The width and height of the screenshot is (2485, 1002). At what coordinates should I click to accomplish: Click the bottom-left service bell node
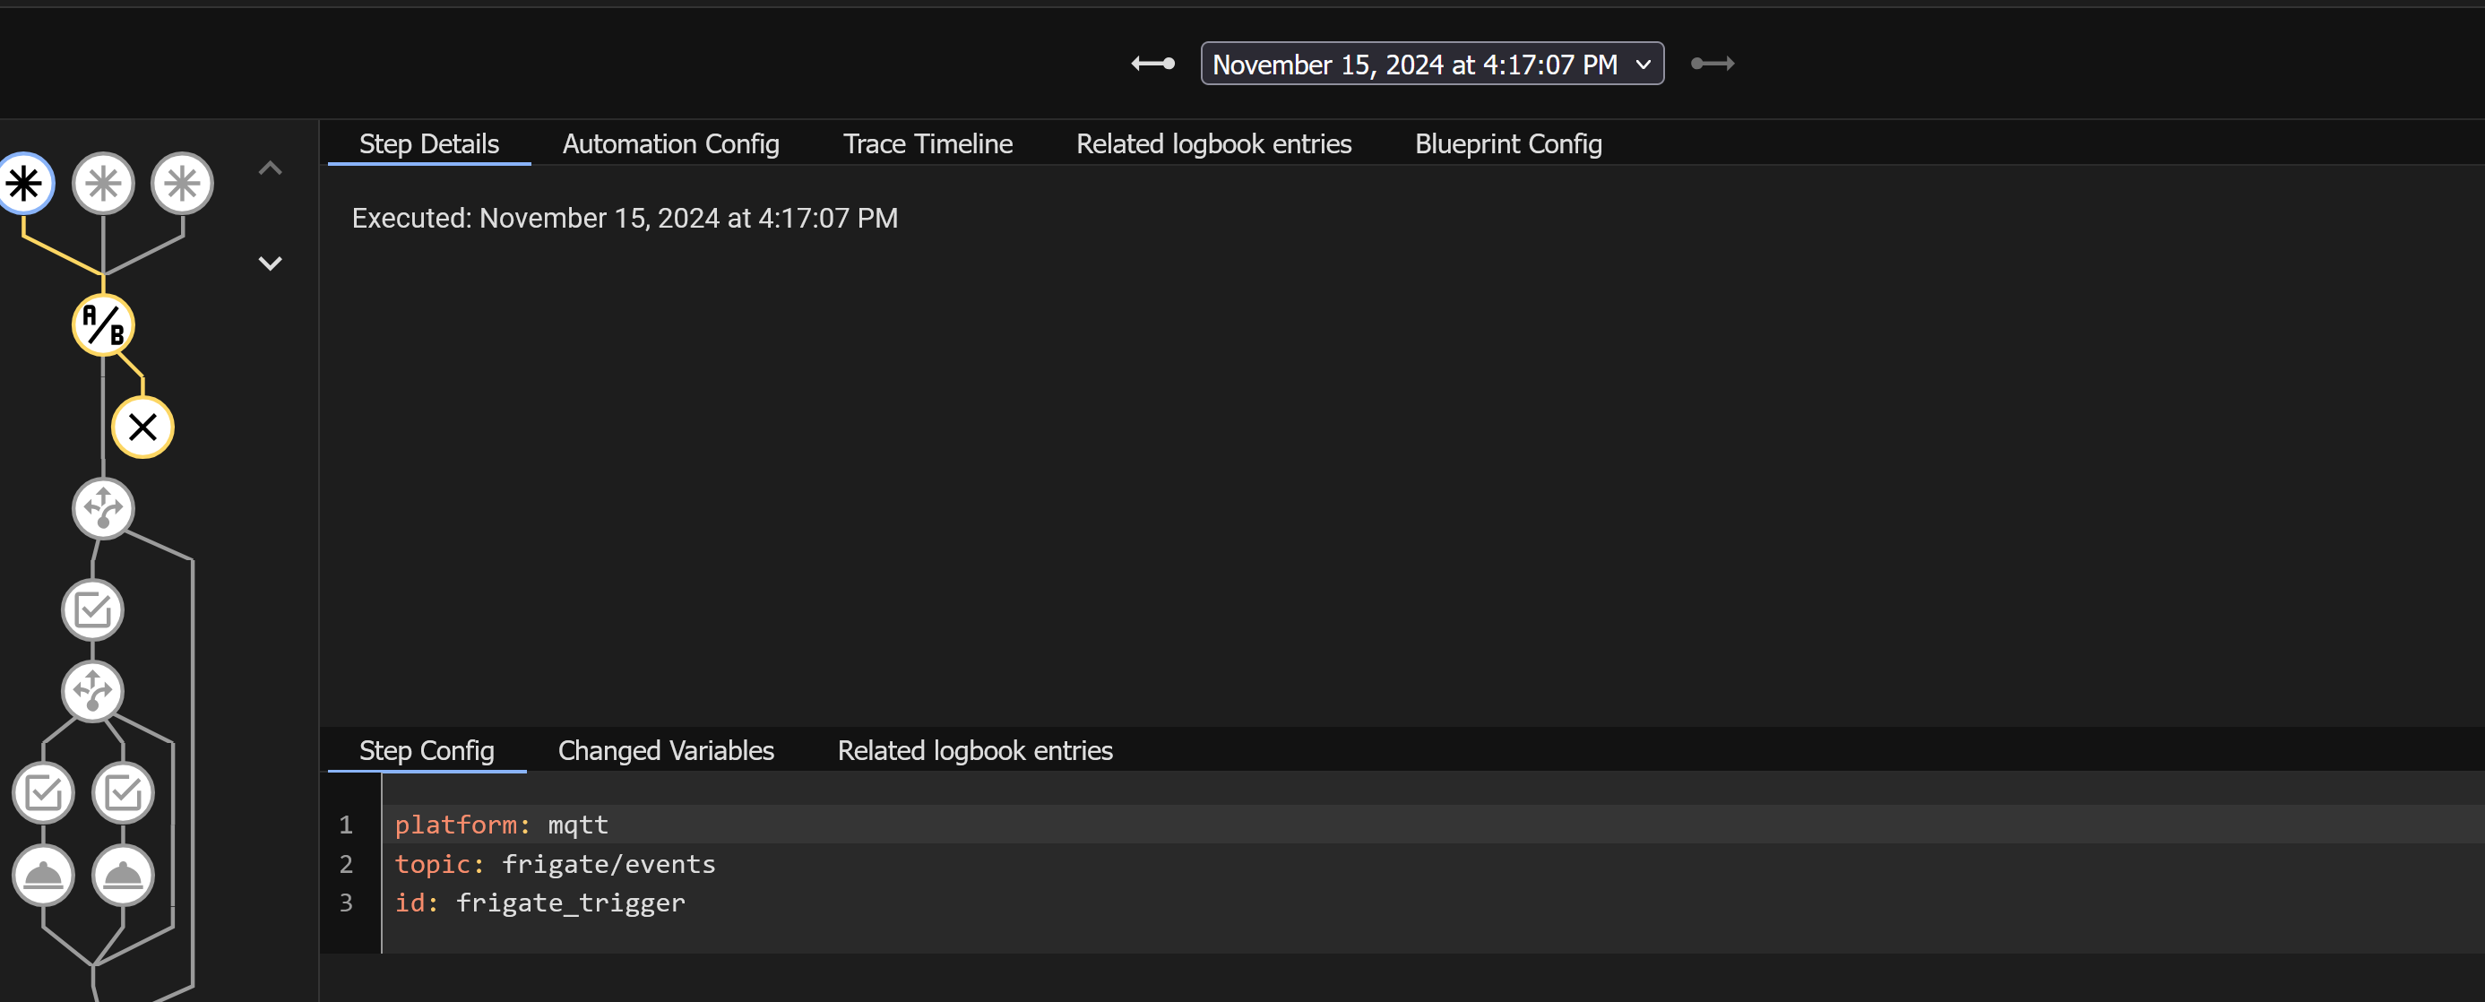coord(43,875)
